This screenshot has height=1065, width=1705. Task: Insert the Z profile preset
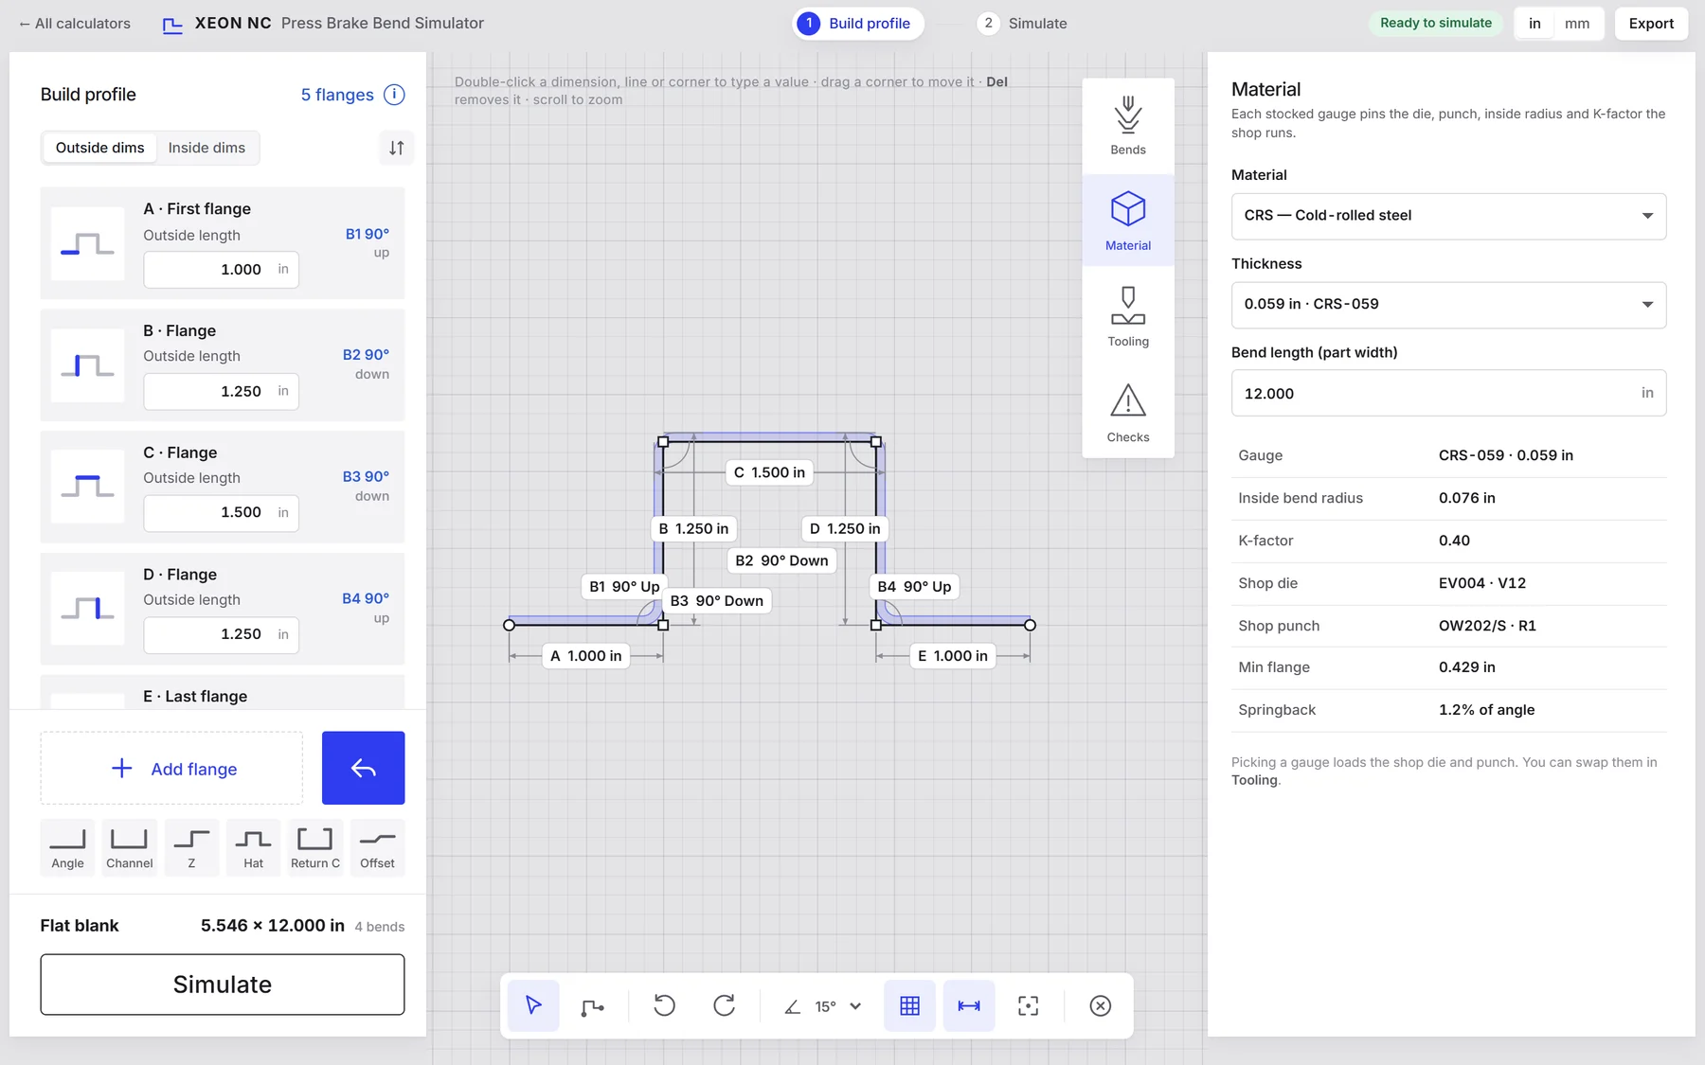point(191,846)
